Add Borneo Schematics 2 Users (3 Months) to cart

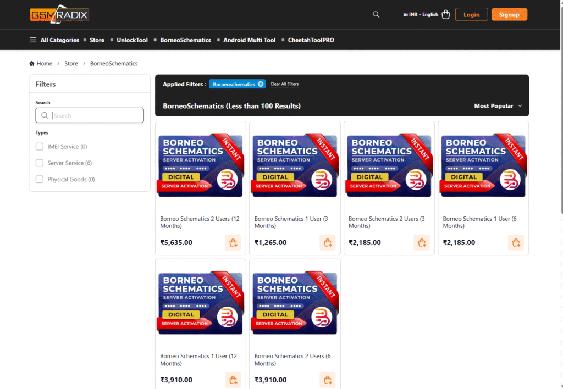(422, 242)
